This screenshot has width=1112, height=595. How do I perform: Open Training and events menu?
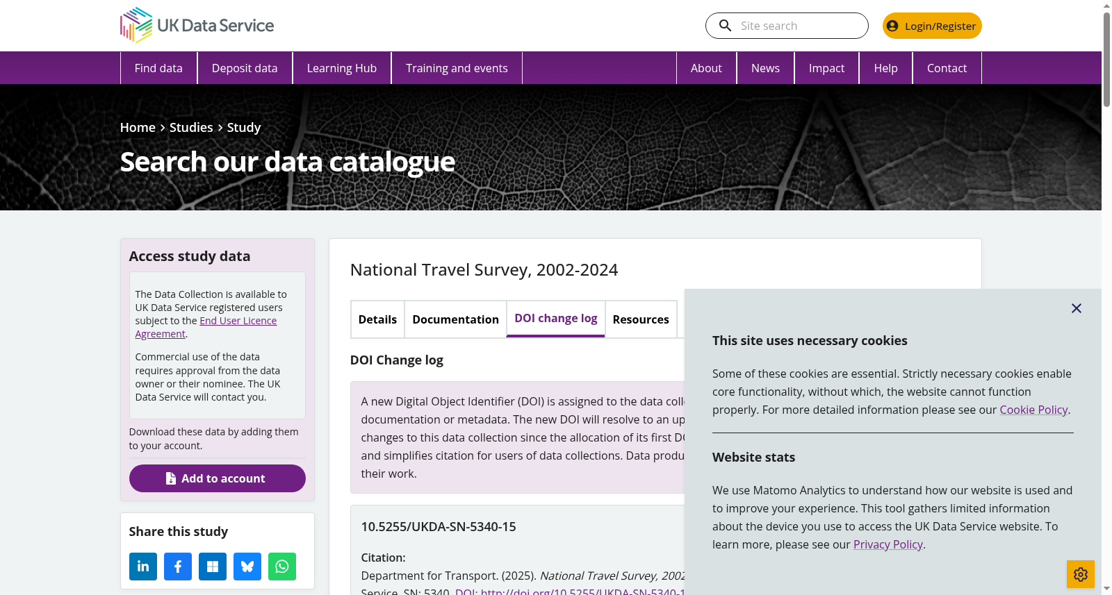457,68
